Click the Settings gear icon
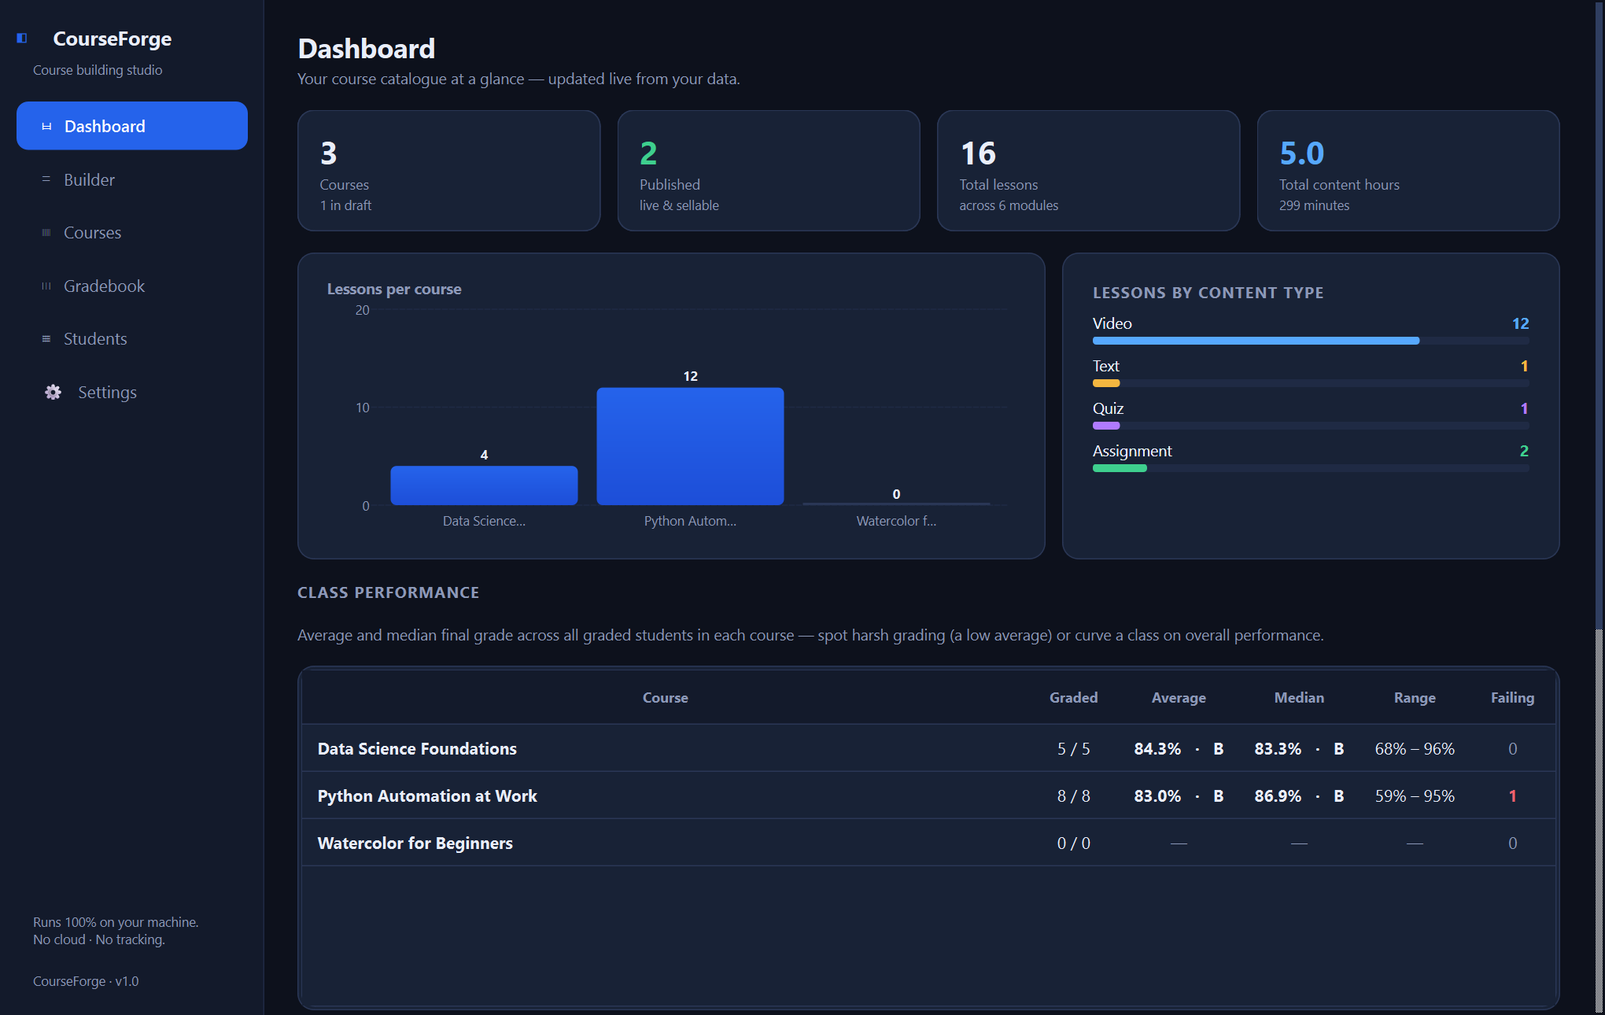Image resolution: width=1605 pixels, height=1015 pixels. pyautogui.click(x=53, y=392)
